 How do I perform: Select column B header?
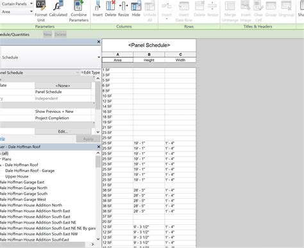click(149, 54)
